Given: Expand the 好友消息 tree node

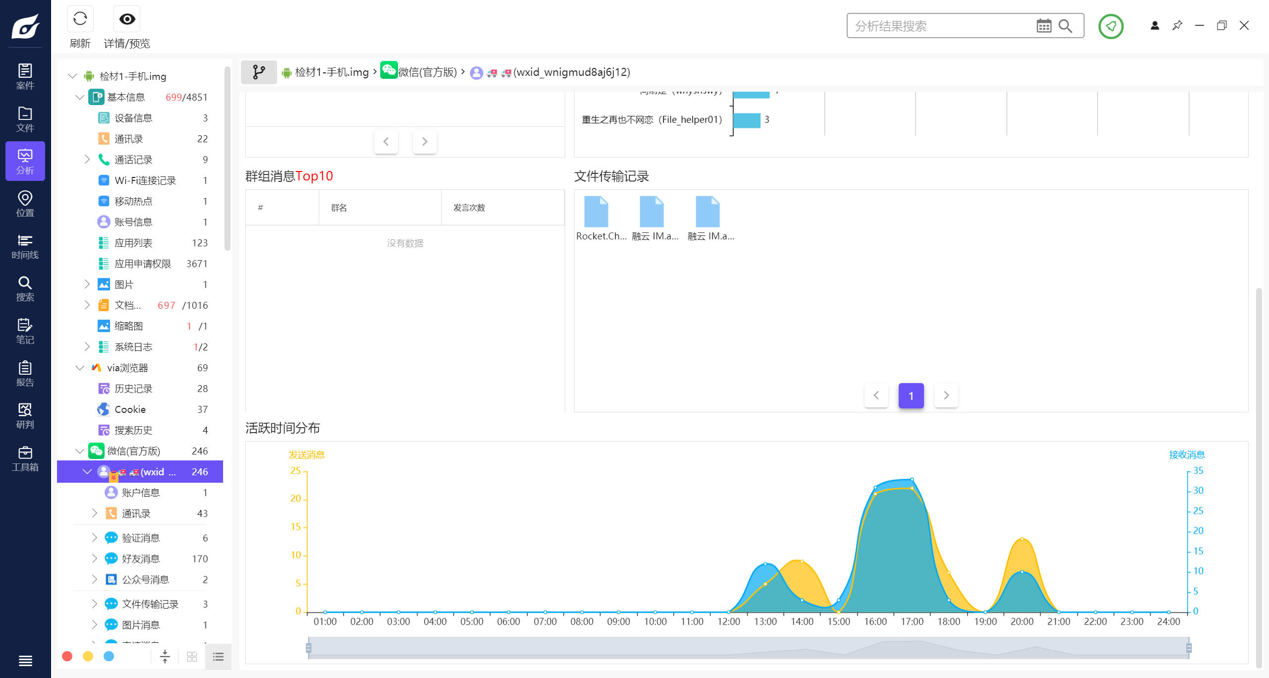Looking at the screenshot, I should click(95, 559).
